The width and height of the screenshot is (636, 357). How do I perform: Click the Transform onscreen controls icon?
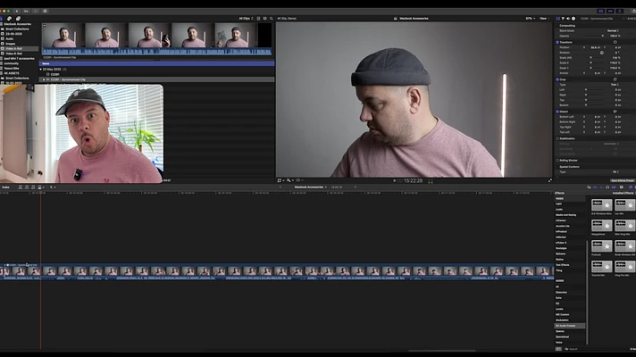coord(615,42)
